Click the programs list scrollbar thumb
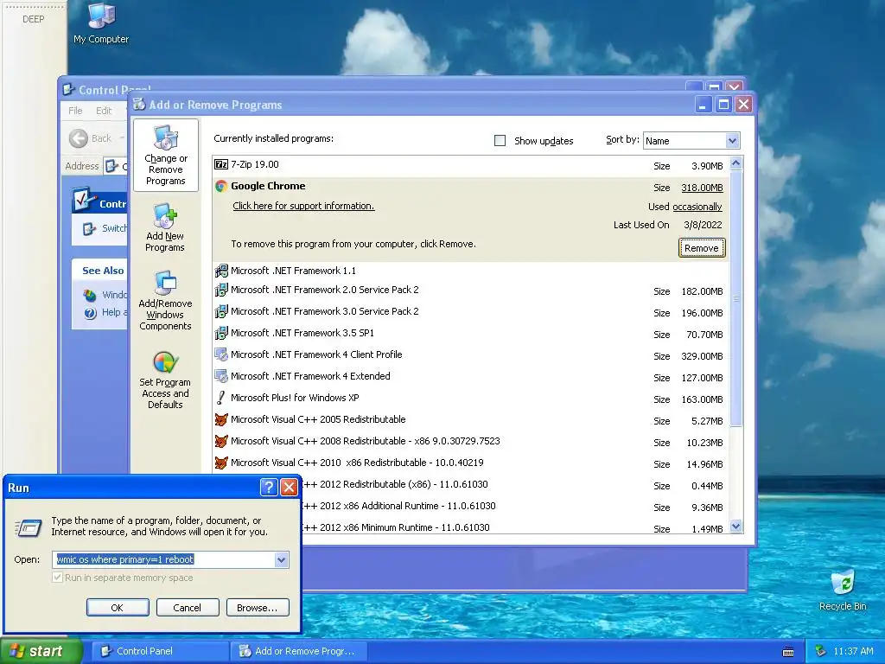Viewport: 885px width, 664px height. (735, 298)
